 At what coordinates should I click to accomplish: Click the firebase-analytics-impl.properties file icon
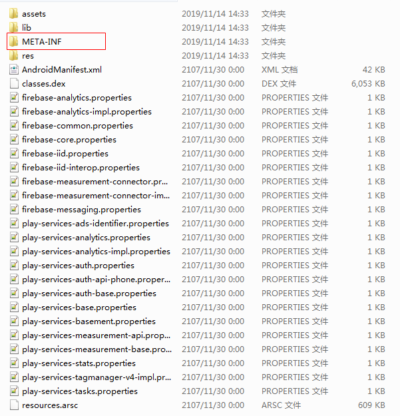coord(14,111)
